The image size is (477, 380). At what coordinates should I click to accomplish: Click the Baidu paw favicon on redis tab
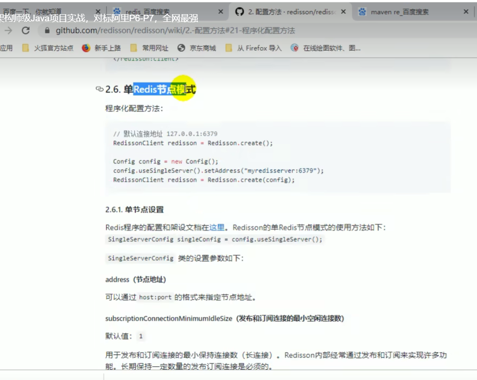point(117,12)
